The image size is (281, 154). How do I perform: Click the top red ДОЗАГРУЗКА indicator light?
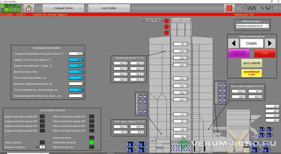click(x=166, y=21)
